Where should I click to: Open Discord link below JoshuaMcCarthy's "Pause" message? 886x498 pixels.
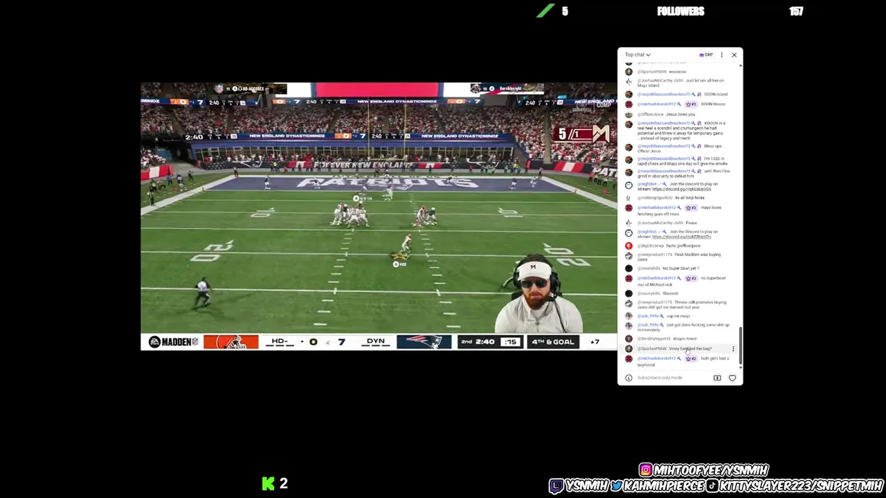click(681, 237)
